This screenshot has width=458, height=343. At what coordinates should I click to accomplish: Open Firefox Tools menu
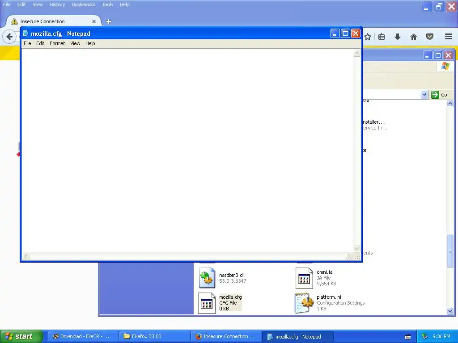[107, 4]
